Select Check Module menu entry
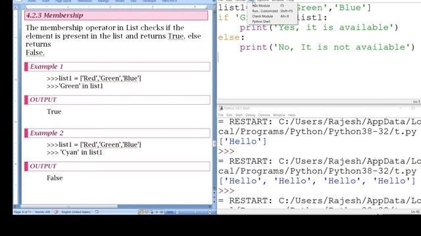421x236 pixels. coord(272,16)
